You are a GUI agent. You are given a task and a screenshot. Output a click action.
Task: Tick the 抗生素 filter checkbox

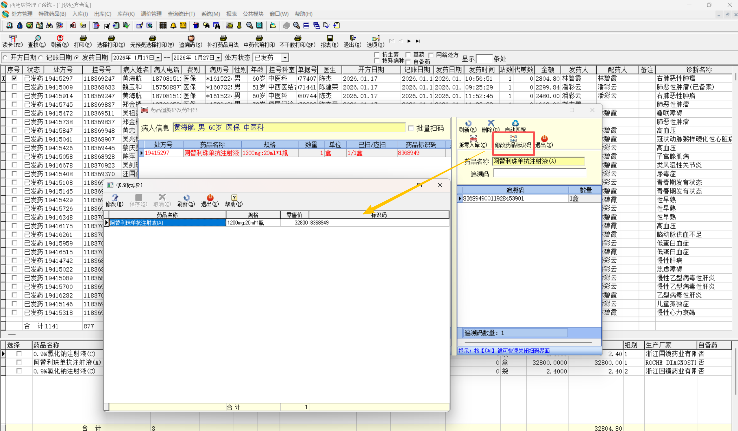tap(377, 54)
